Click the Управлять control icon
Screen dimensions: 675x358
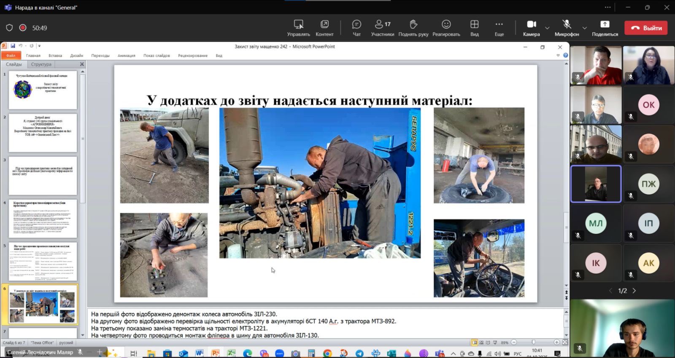point(298,28)
